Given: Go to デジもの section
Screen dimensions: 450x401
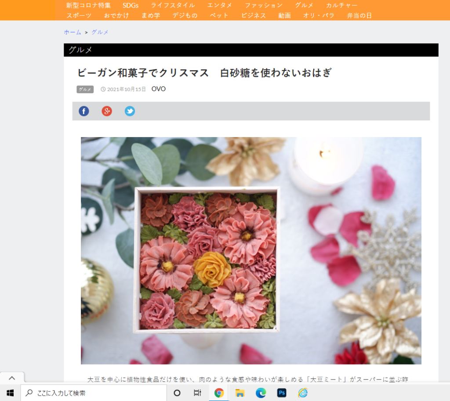Looking at the screenshot, I should [185, 15].
